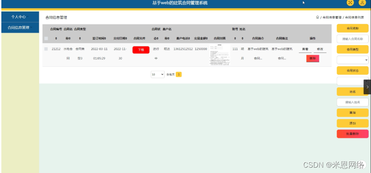Sort by 交易金额 column
Image resolution: width=371 pixels, height=173 pixels.
coord(201,38)
